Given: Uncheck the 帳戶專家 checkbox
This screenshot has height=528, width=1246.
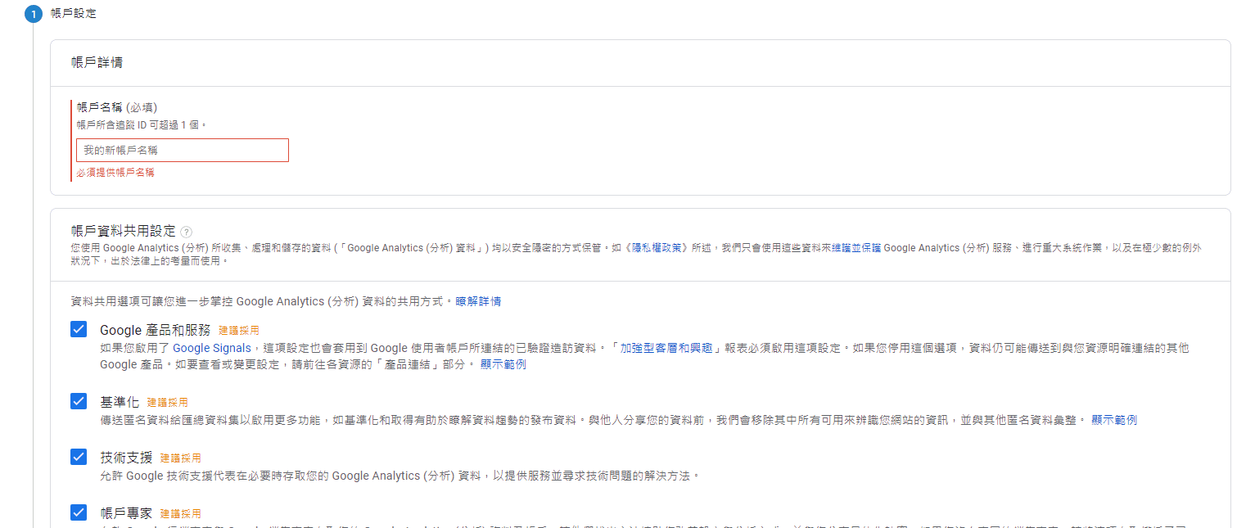Looking at the screenshot, I should pyautogui.click(x=79, y=512).
